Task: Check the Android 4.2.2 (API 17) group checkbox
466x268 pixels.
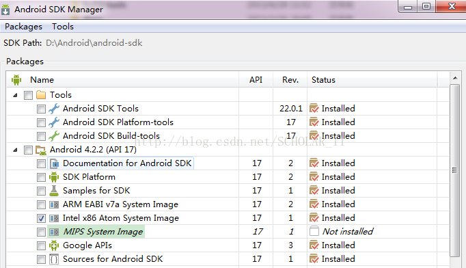Action: [28, 150]
